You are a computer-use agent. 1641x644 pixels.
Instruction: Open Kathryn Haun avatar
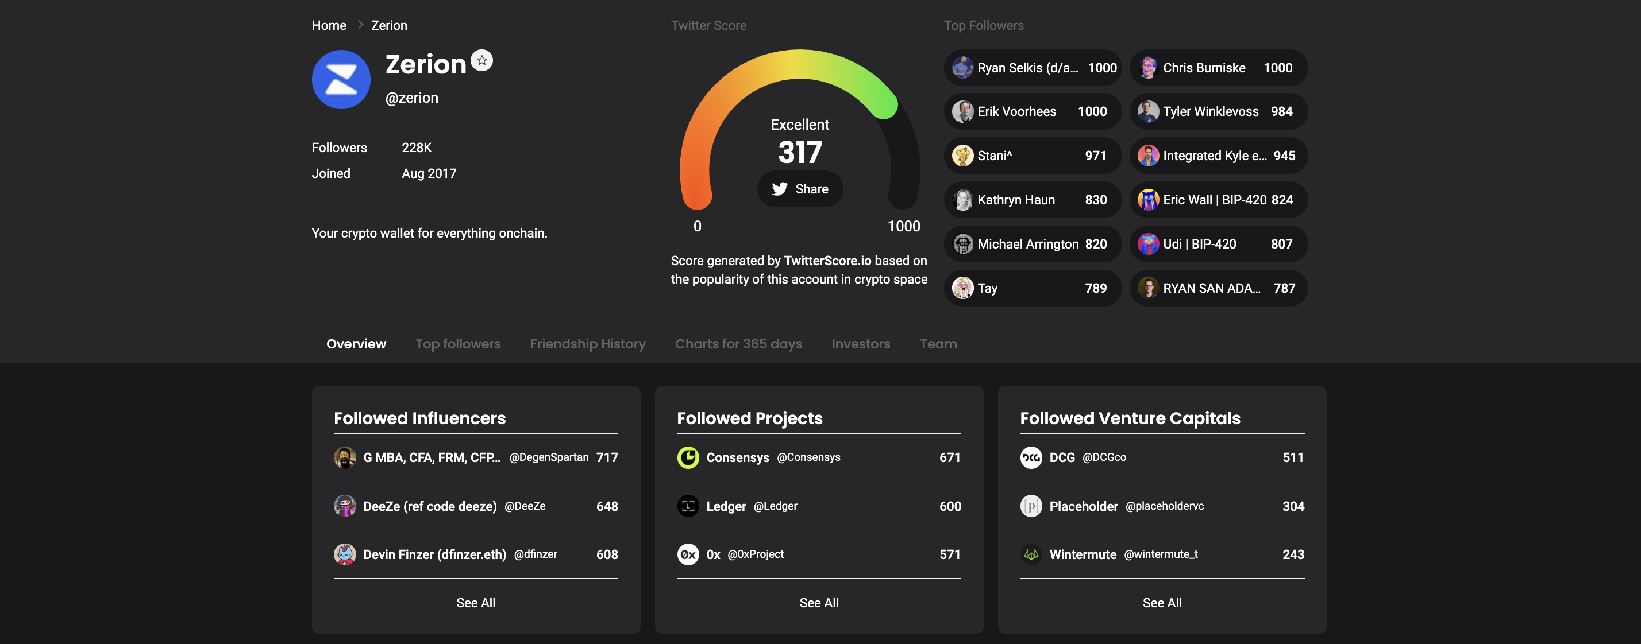[962, 200]
